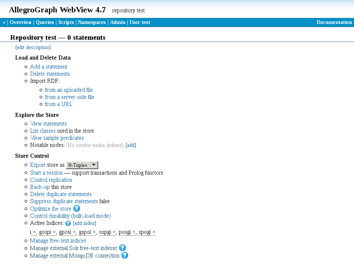Viewport: 354px width, 271px height.
Task: Click the gospi index name
Action: coord(45,232)
